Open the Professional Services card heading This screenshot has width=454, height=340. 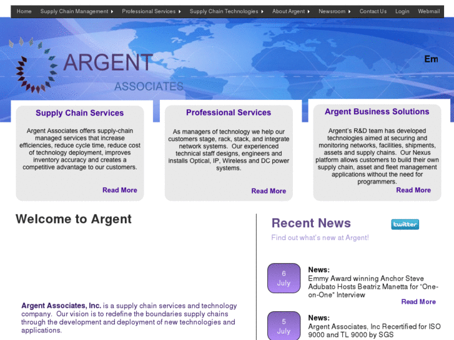click(229, 112)
